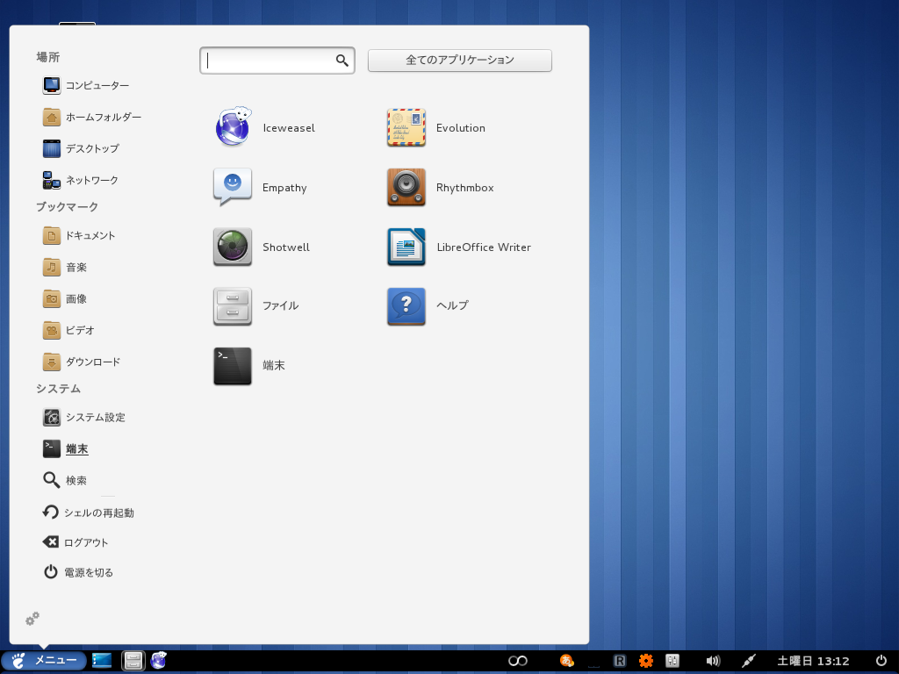Click the 全てのアプリケーション button
This screenshot has width=899, height=674.
(460, 61)
